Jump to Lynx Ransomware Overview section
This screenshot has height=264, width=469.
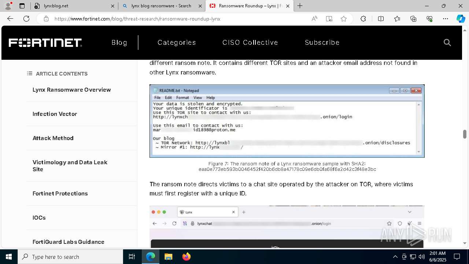point(71,90)
